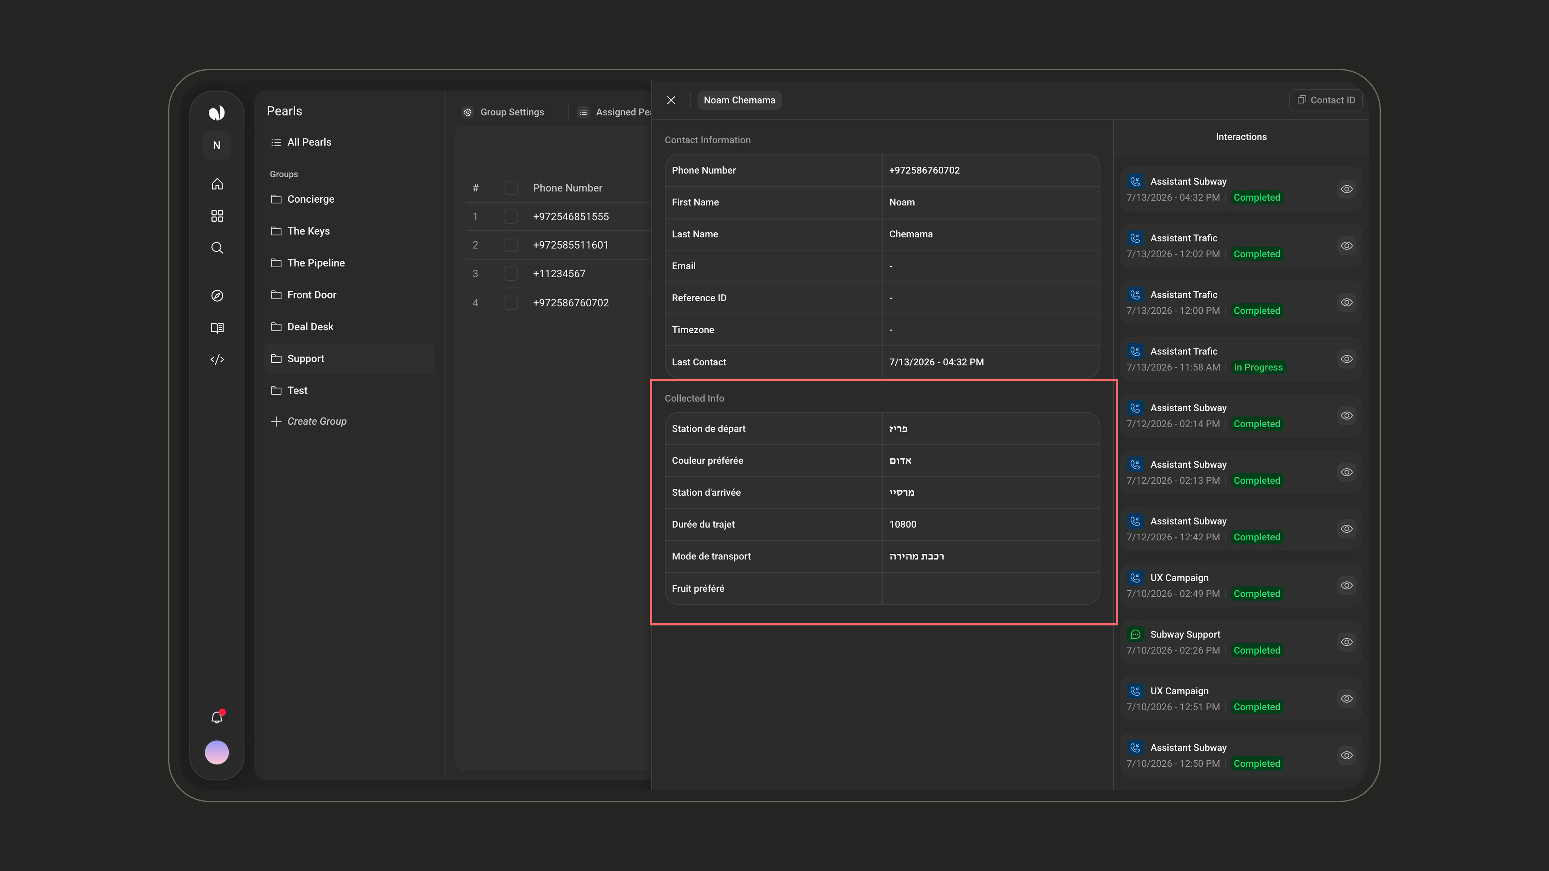1549x871 pixels.
Task: Click the Last Name value Chemama
Action: click(911, 234)
